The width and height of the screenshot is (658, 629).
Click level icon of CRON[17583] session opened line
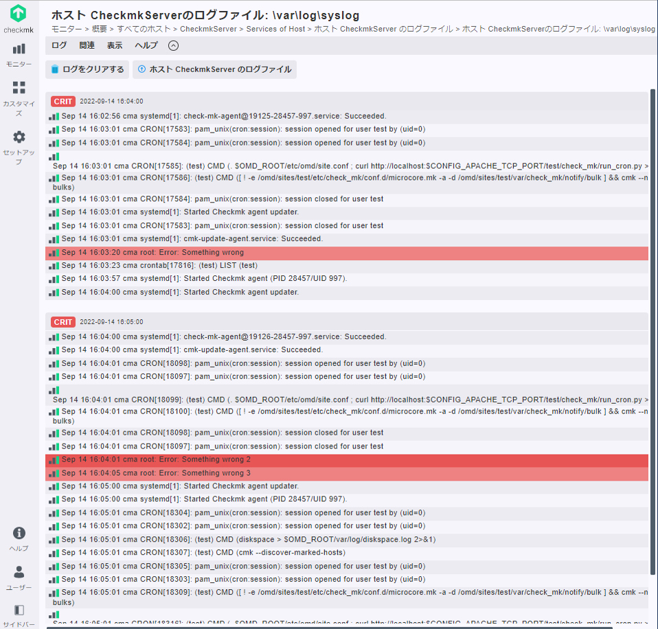(54, 130)
